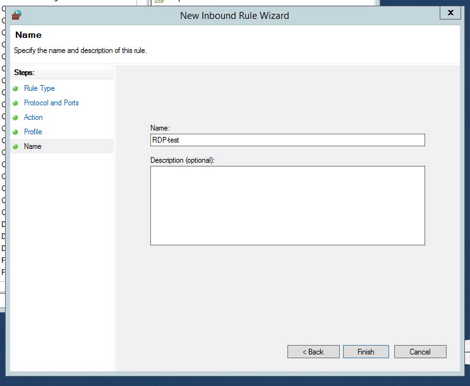Cancel the New Inbound Rule Wizard
Viewport: 470px width, 386px height.
pyautogui.click(x=420, y=352)
